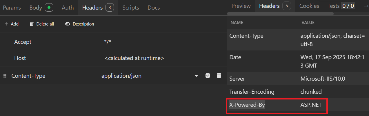Image resolution: width=369 pixels, height=116 pixels.
Task: Open the response Cookies tab
Action: (x=309, y=6)
